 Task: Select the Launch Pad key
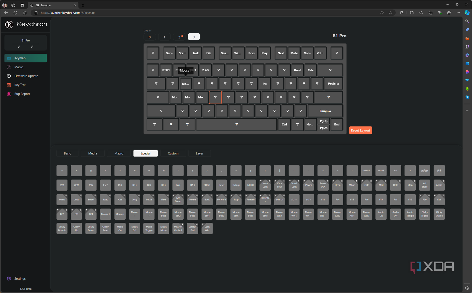[192, 228]
